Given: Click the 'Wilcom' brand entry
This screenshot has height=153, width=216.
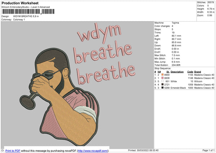Looking at the screenshot, I should point(198,81).
